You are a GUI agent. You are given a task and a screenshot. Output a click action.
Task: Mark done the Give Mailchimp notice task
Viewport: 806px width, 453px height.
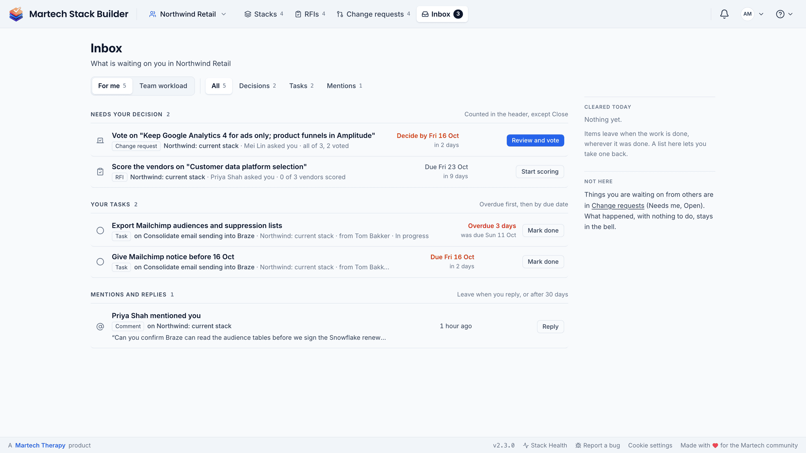543,262
